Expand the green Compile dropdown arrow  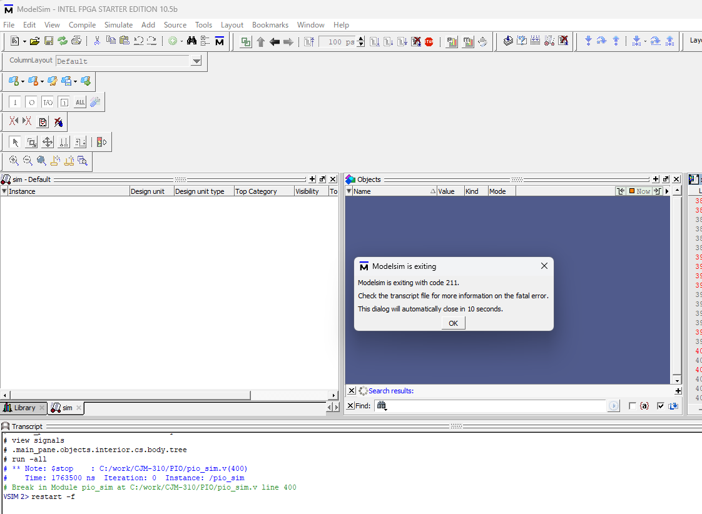point(181,42)
